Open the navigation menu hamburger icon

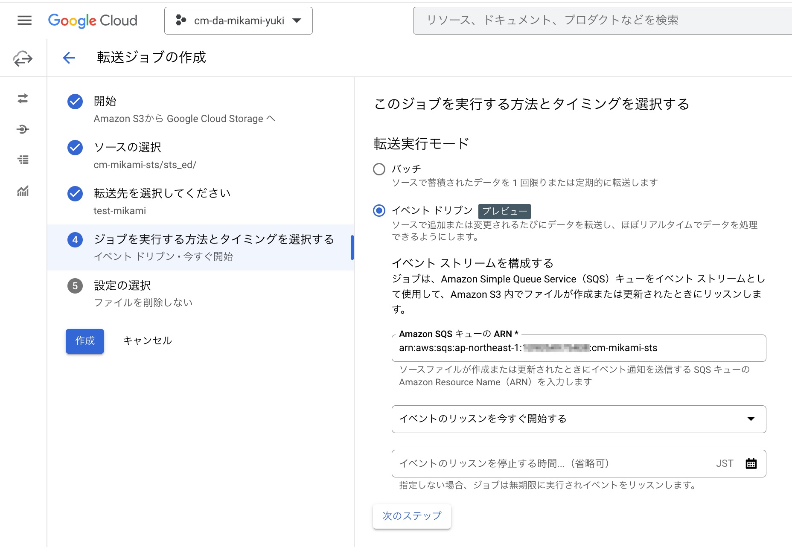(24, 20)
